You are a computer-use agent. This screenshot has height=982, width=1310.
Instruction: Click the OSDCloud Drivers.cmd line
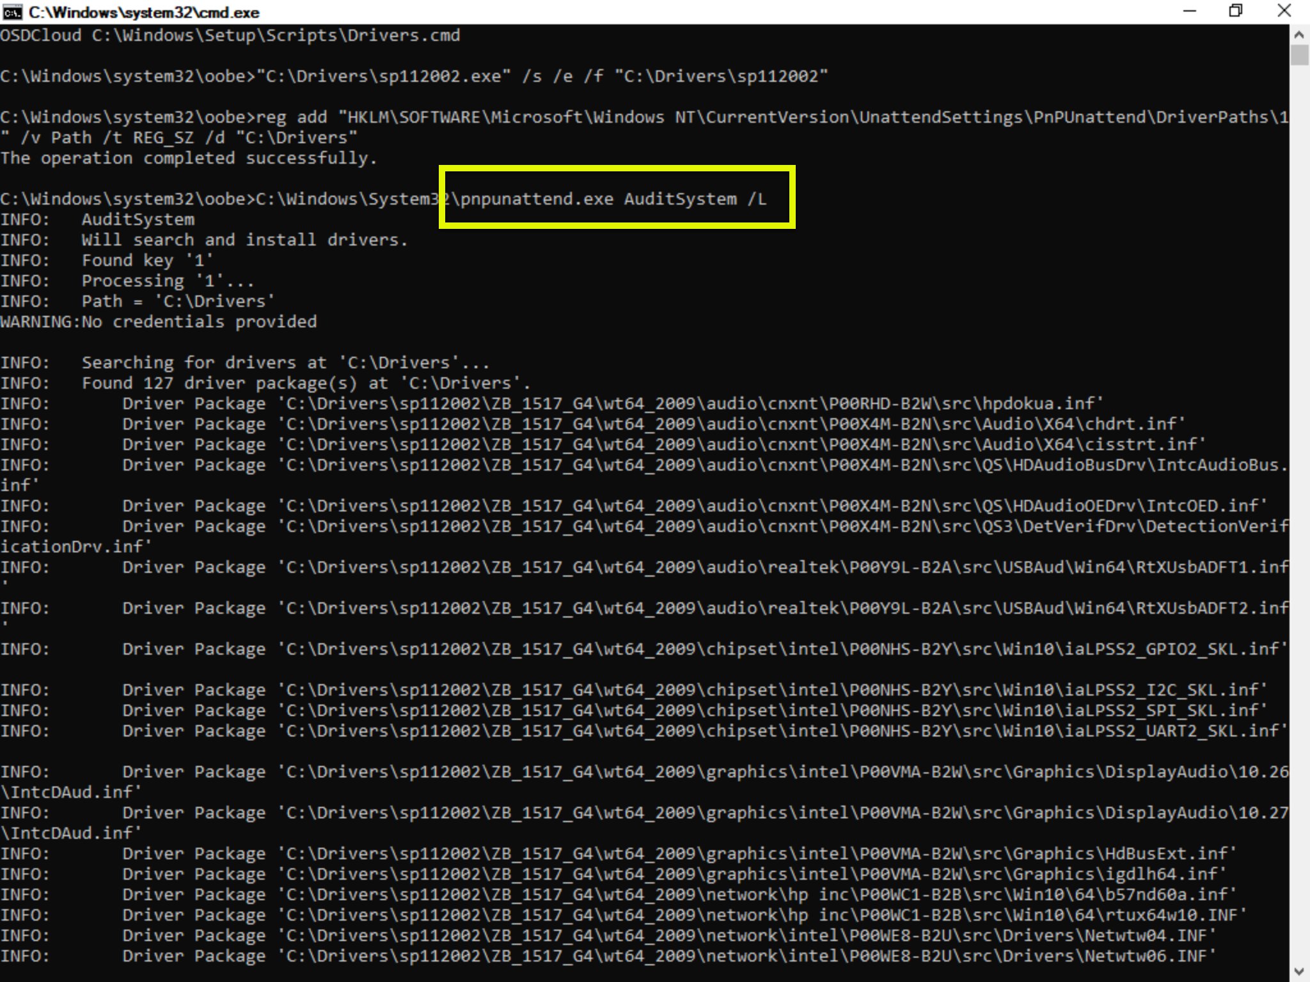tap(230, 35)
